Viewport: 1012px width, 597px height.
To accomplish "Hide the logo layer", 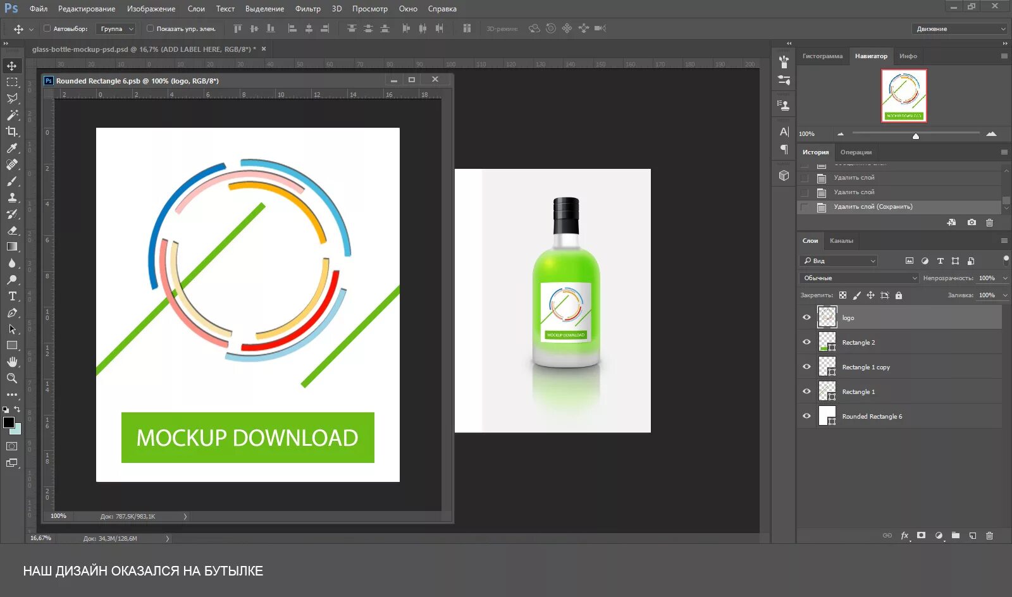I will pos(806,317).
